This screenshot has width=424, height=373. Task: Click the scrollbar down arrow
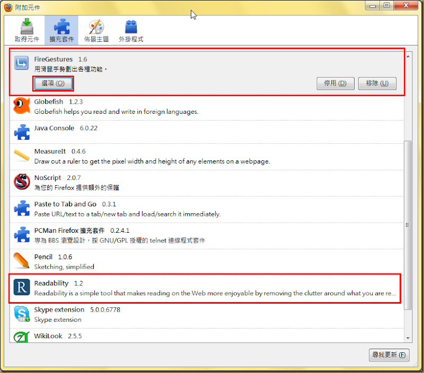coord(408,338)
